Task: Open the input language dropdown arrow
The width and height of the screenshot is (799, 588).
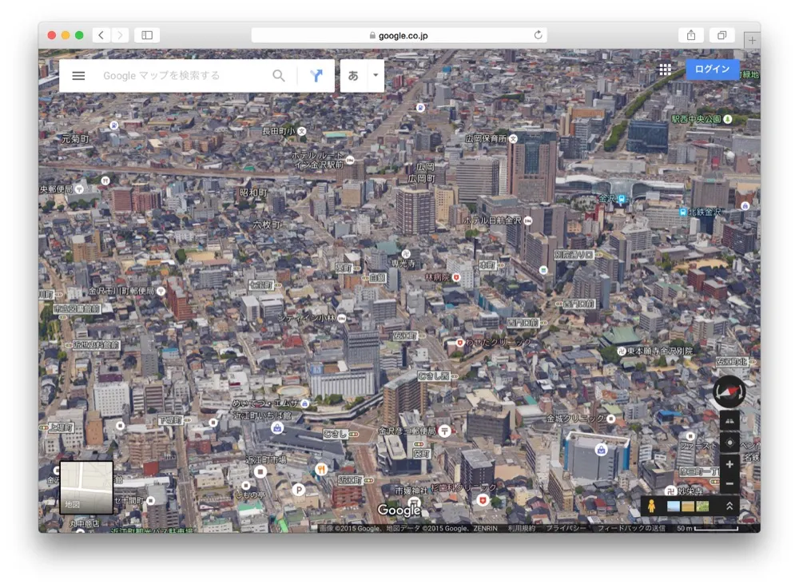Action: click(x=376, y=76)
